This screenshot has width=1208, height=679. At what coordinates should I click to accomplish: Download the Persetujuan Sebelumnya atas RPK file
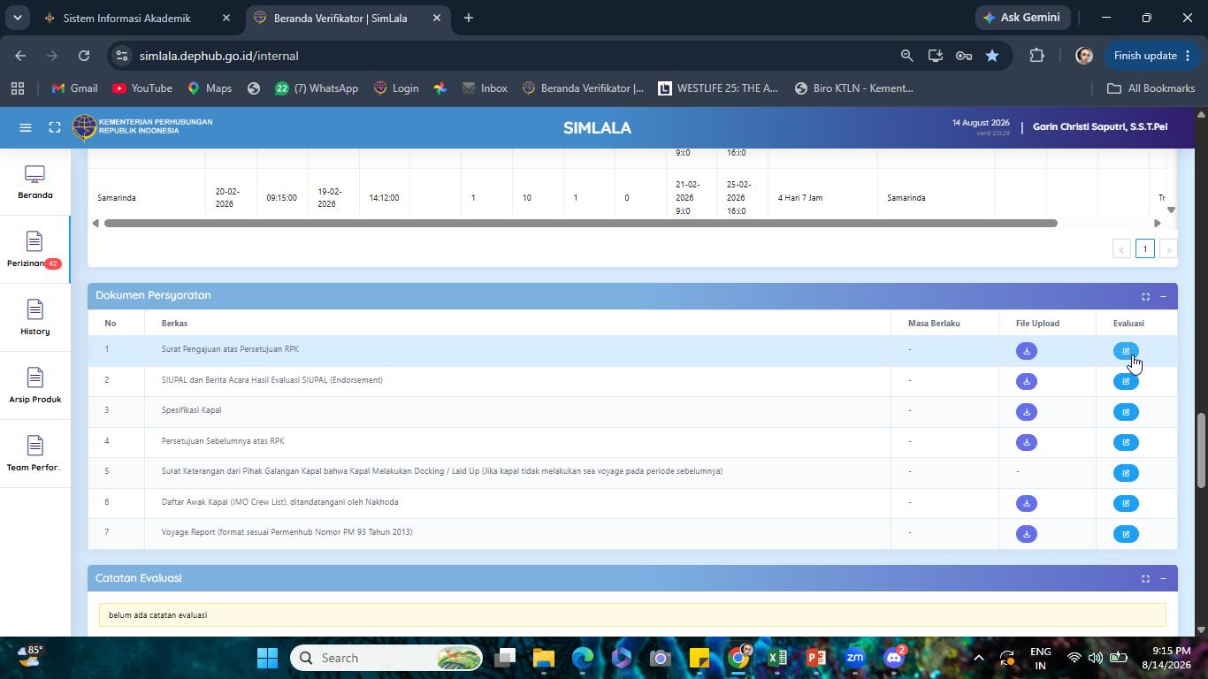pyautogui.click(x=1026, y=442)
